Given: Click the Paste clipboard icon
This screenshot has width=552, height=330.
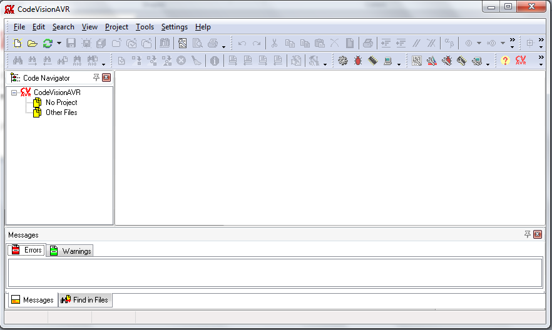Looking at the screenshot, I should pyautogui.click(x=319, y=43).
